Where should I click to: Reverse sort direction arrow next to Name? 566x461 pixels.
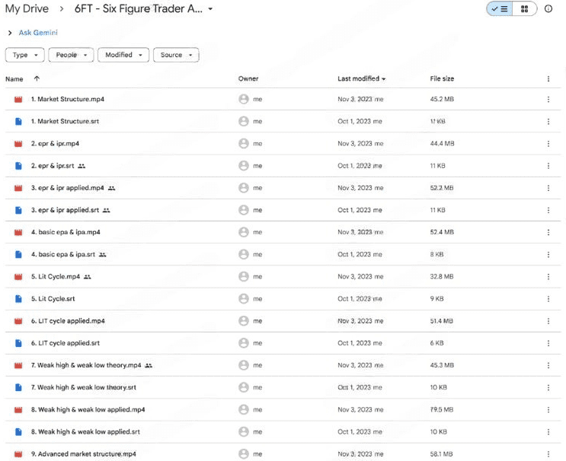point(37,78)
